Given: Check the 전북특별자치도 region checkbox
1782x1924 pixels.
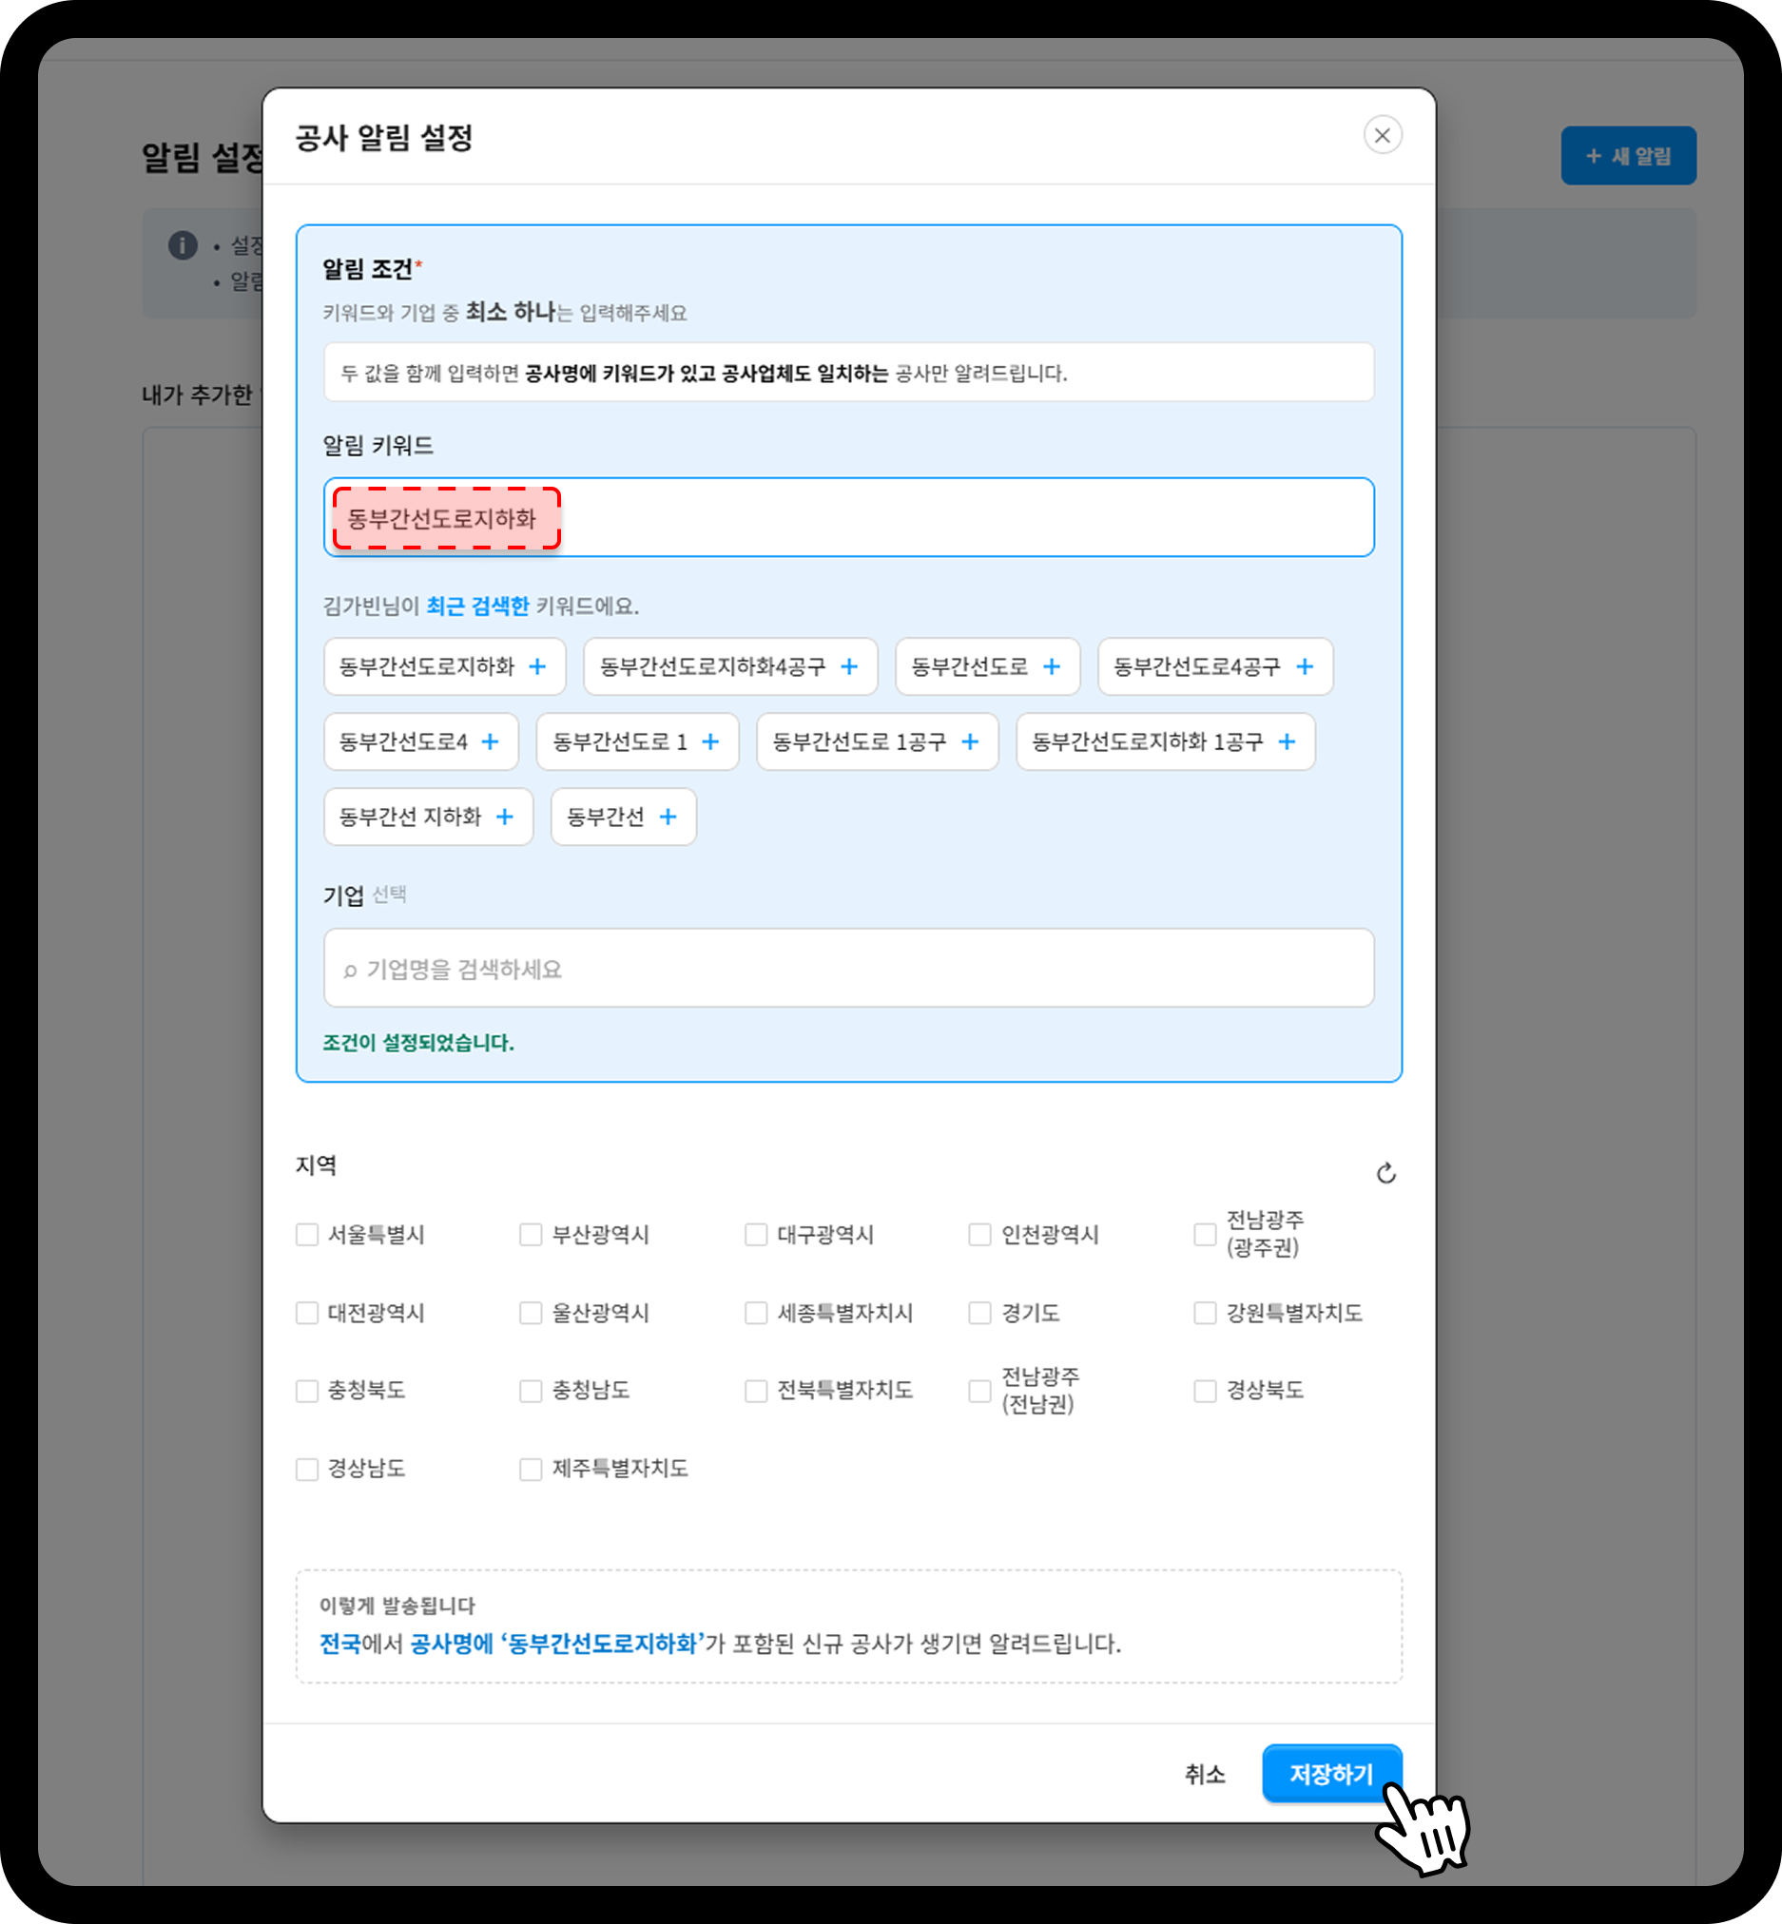Looking at the screenshot, I should (756, 1390).
